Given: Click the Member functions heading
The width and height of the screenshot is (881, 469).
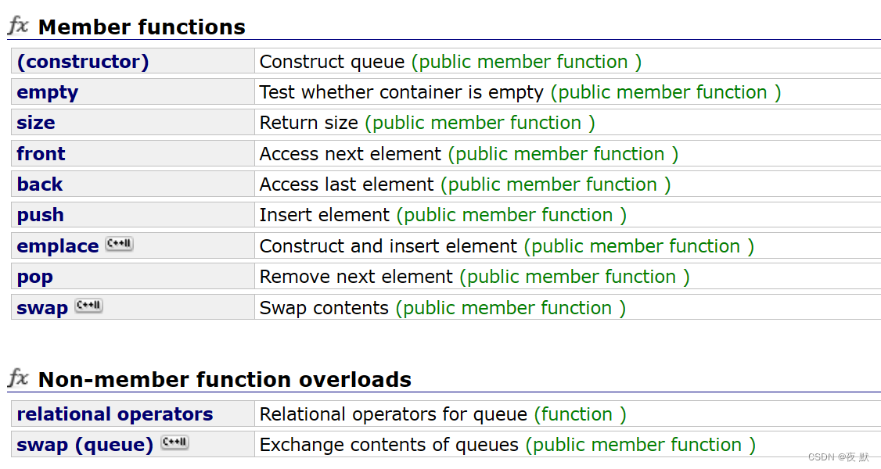Looking at the screenshot, I should [142, 27].
